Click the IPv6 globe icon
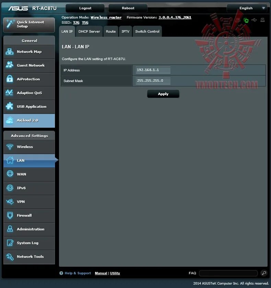This screenshot has height=288, width=271. tap(10, 188)
